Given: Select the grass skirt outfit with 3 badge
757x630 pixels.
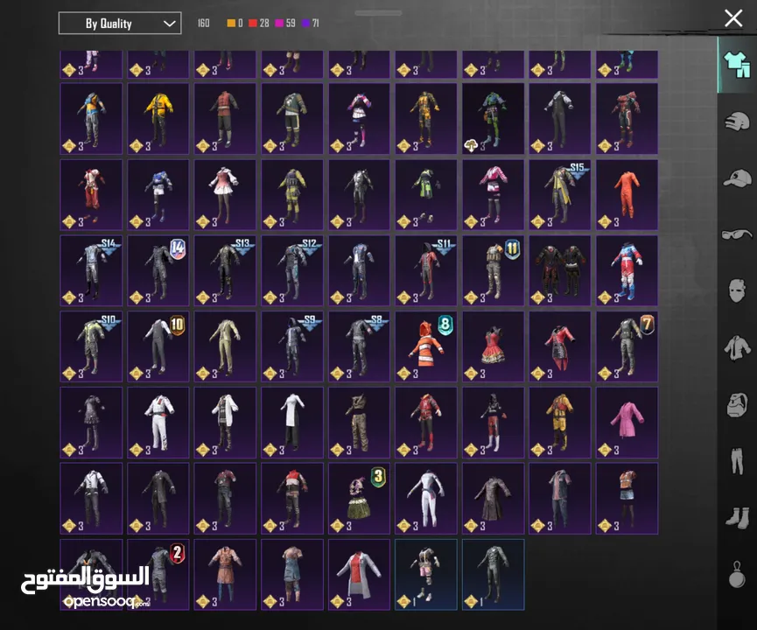Looking at the screenshot, I should click(x=359, y=498).
